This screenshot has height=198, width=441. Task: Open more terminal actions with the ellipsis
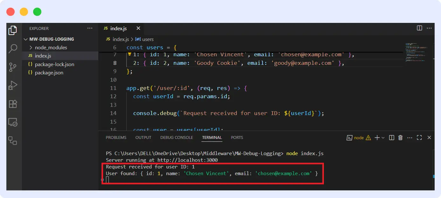point(409,137)
